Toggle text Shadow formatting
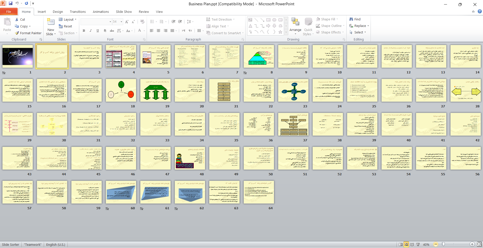Viewport: 483px width, 248px height. pyautogui.click(x=105, y=31)
